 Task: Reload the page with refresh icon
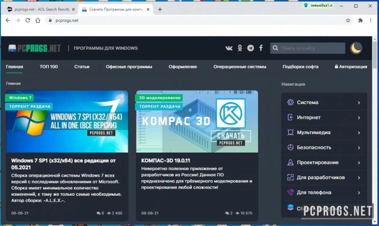coord(28,20)
